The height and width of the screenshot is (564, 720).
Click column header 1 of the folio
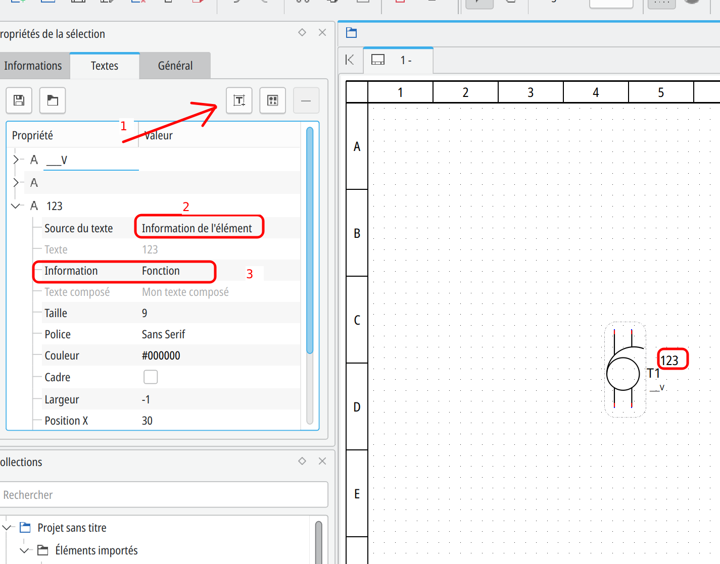click(401, 92)
